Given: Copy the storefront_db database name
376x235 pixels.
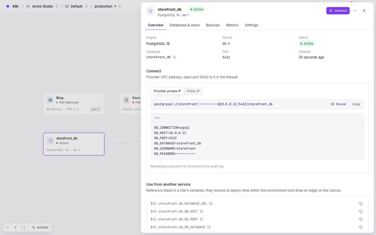Looking at the screenshot, I should (x=174, y=57).
